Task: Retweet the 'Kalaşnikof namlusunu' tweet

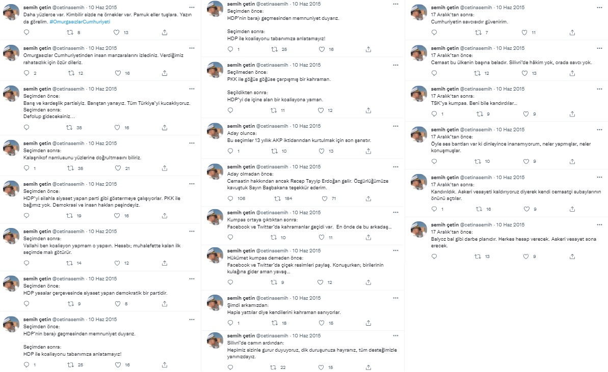Action: 70,168
